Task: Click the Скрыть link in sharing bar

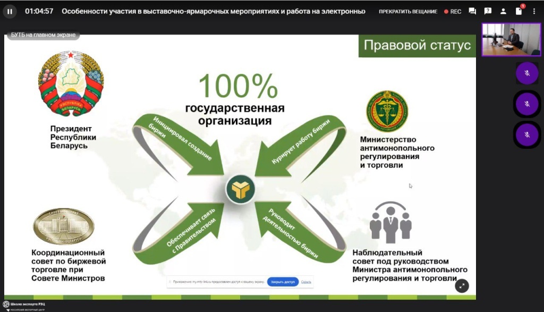Action: point(306,282)
